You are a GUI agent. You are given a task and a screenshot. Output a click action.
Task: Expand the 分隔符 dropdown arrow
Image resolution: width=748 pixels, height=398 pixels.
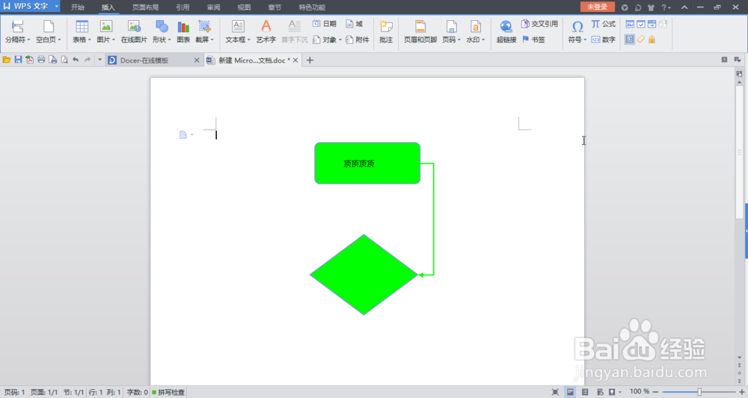click(28, 40)
